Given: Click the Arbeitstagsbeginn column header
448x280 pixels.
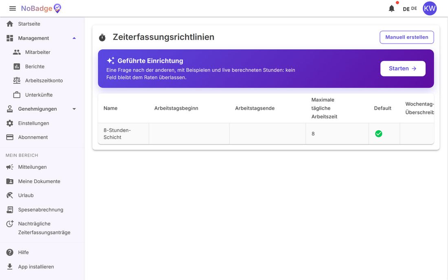Looking at the screenshot, I should point(176,108).
